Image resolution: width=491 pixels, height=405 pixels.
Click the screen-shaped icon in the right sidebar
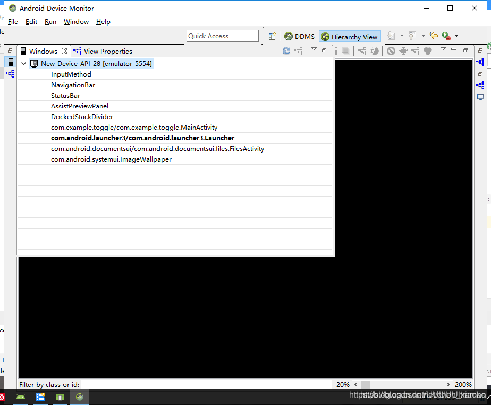tap(480, 97)
